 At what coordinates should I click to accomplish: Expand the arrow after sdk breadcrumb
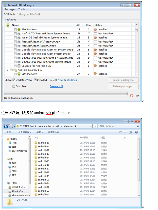coord(62,126)
